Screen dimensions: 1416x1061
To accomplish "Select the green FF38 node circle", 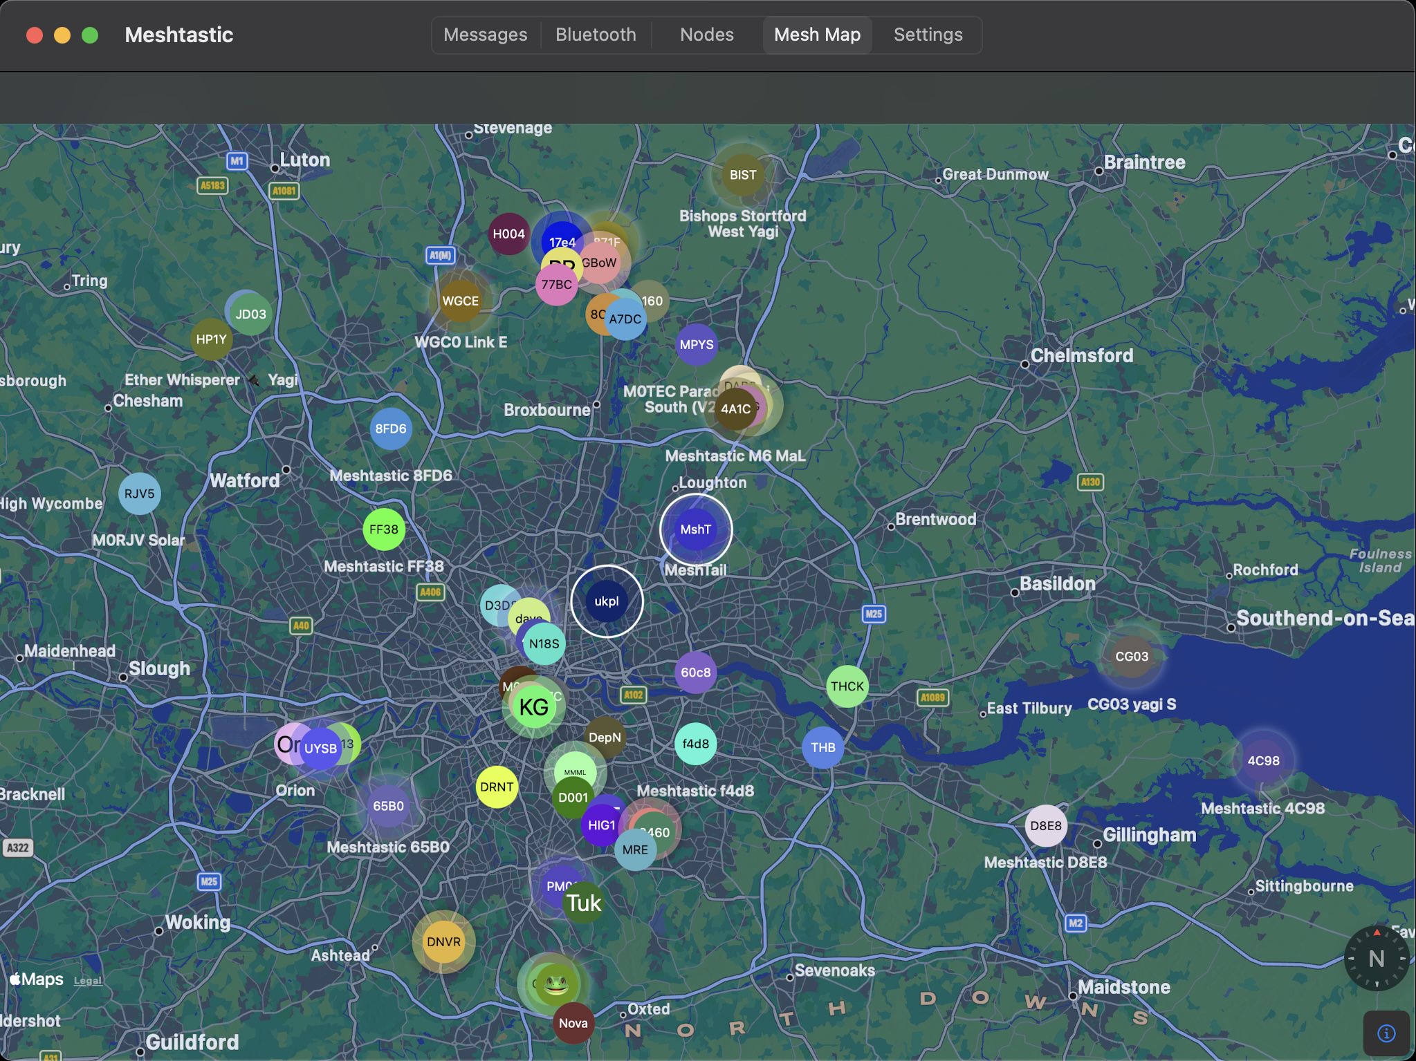I will pyautogui.click(x=383, y=529).
